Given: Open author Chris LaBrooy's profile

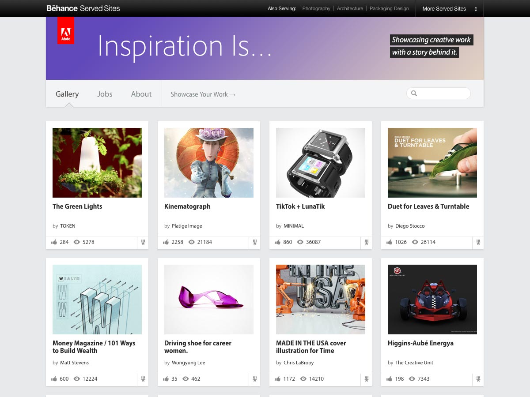Looking at the screenshot, I should click(x=299, y=363).
